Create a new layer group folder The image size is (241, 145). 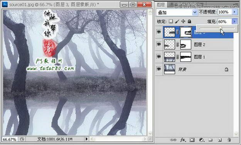(211, 140)
